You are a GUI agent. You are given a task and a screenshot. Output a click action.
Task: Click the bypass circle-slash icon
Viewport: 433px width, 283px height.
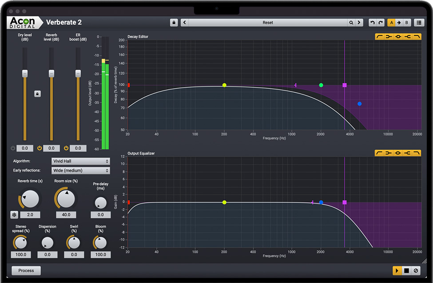[416, 271]
